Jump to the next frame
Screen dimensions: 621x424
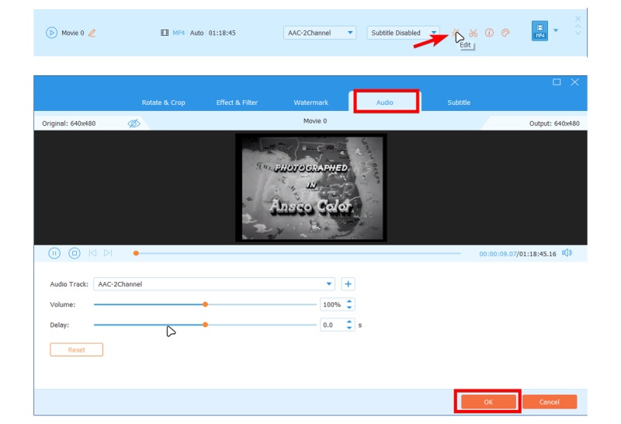pos(108,253)
